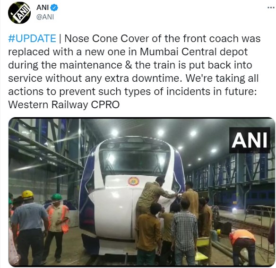
Task: Click the yellow stool beside the train
Action: coord(203,242)
